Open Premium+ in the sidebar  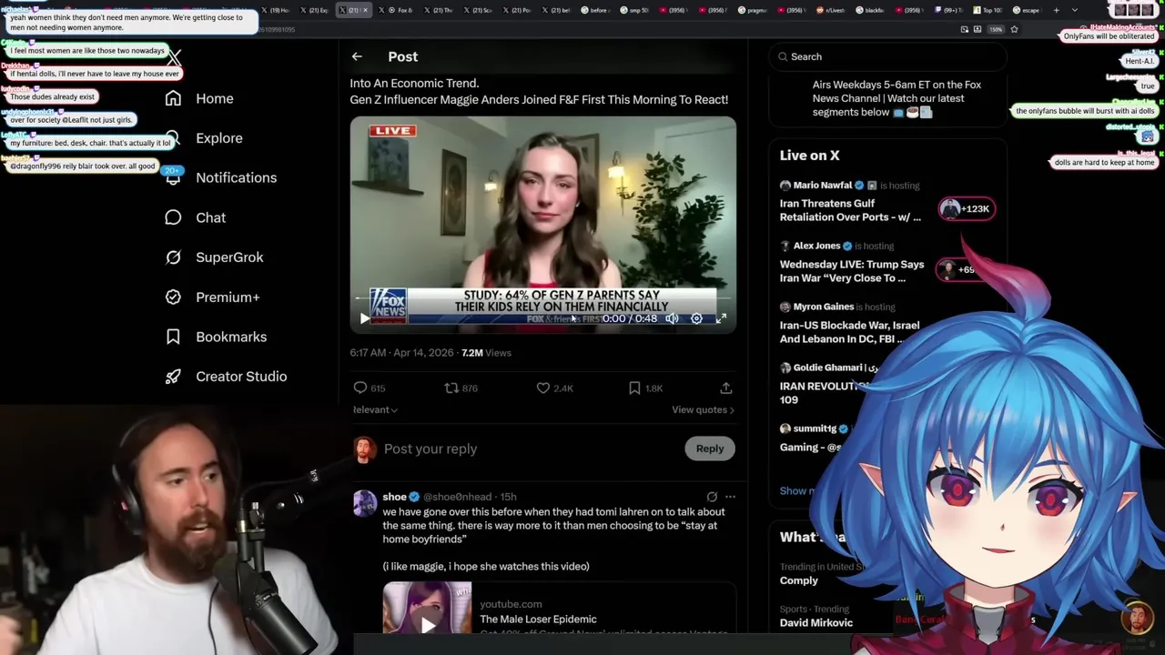(x=213, y=297)
